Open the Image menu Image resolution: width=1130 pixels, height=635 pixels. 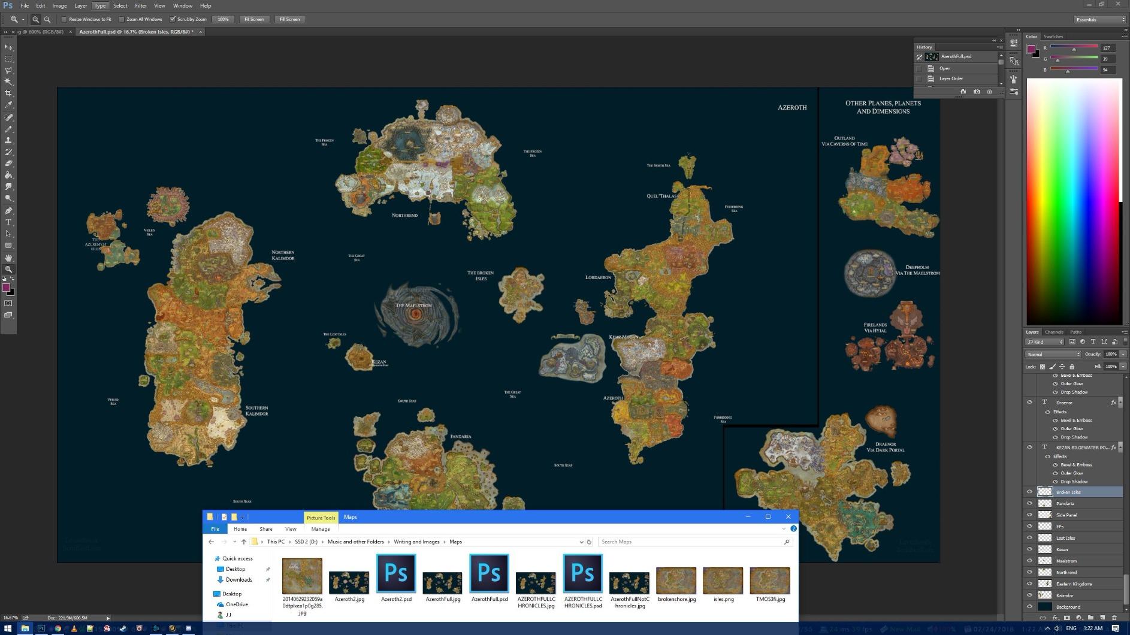click(x=59, y=5)
